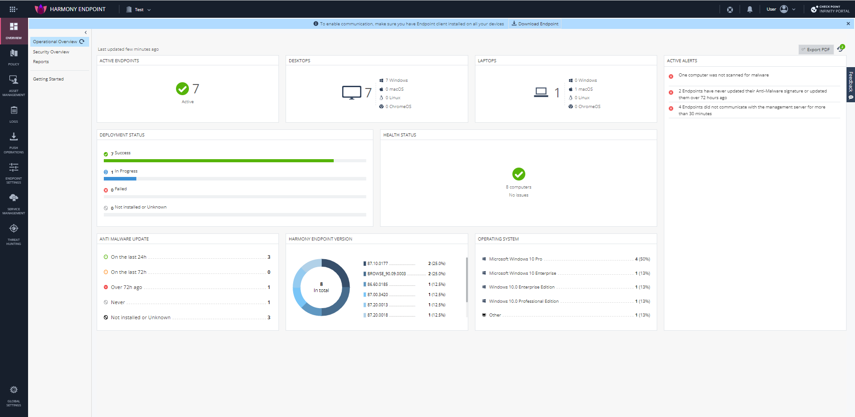
Task: Dismiss the blue info banner
Action: [848, 24]
